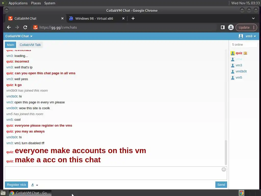Switch to the Main room tab
This screenshot has width=261, height=196.
(10, 45)
